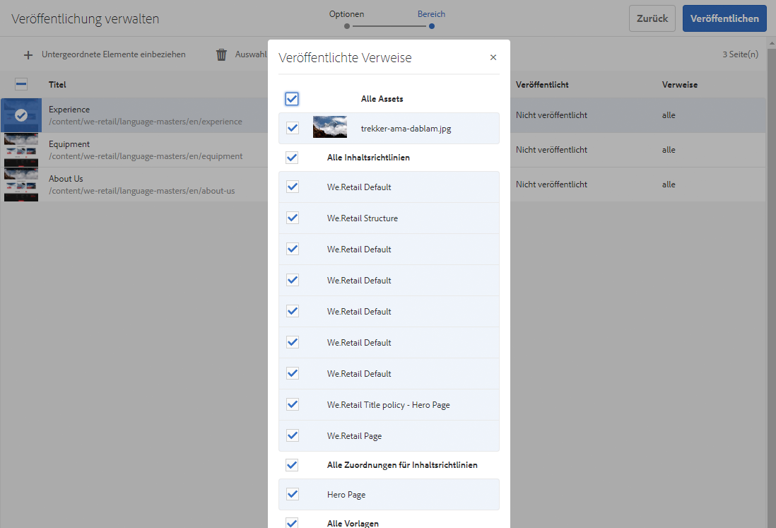This screenshot has height=528, width=776.
Task: Uncheck the We.Retail Page checkbox
Action: [x=292, y=435]
